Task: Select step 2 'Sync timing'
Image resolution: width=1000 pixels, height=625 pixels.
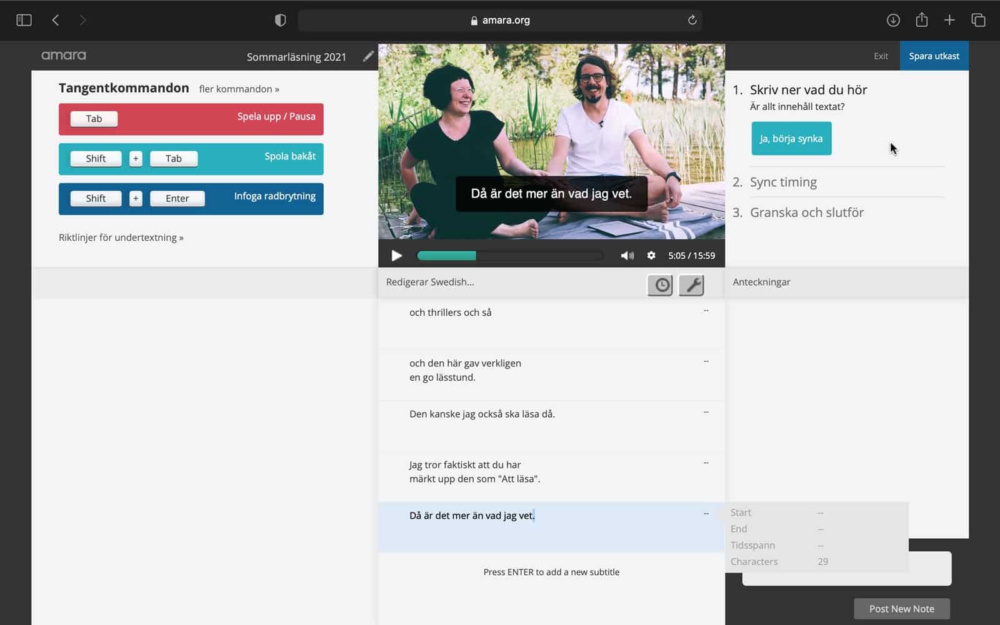Action: coord(783,182)
